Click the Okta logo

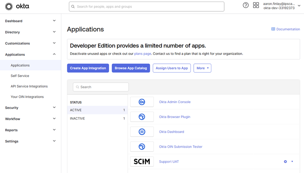pyautogui.click(x=17, y=6)
